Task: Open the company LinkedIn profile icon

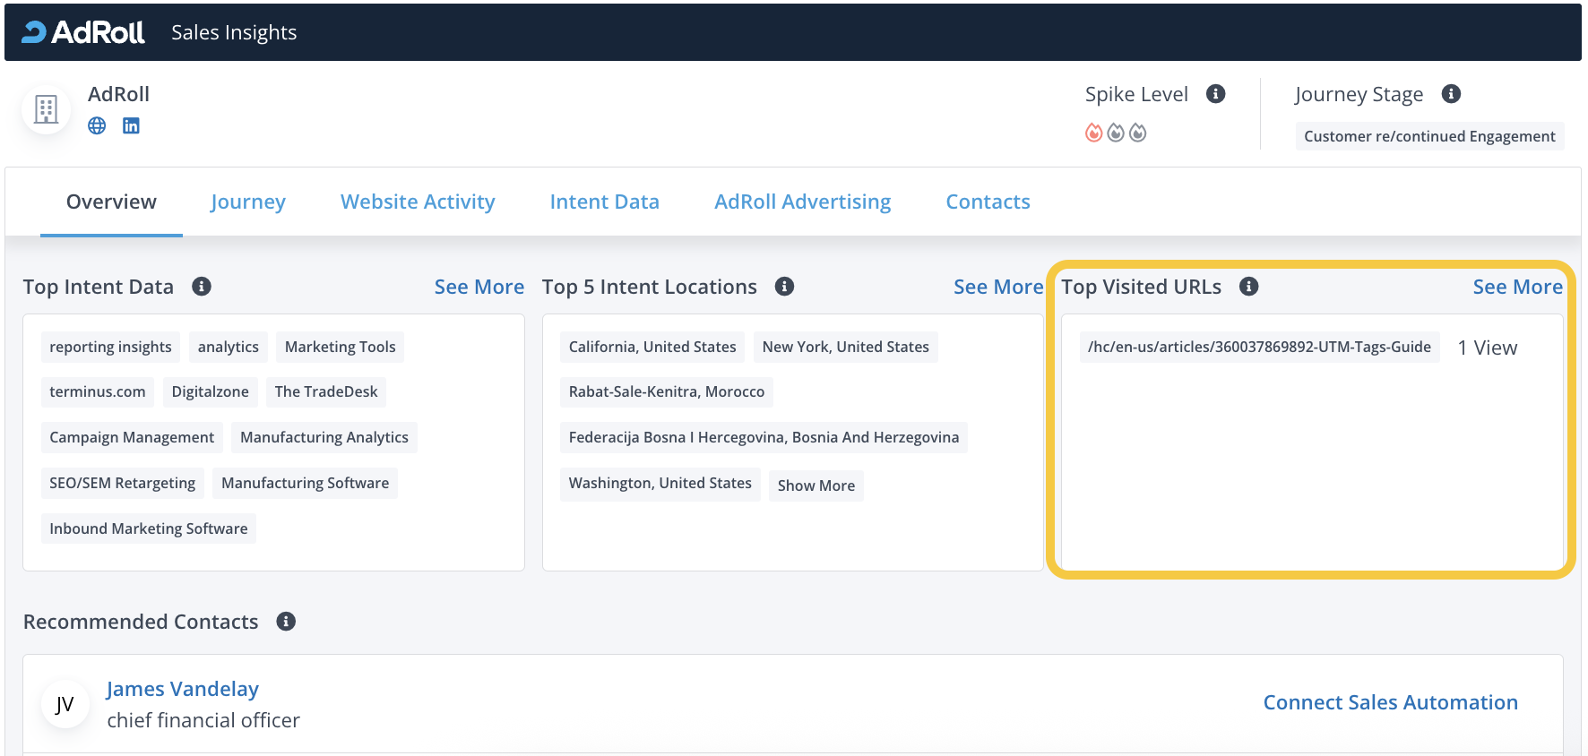Action: (131, 125)
